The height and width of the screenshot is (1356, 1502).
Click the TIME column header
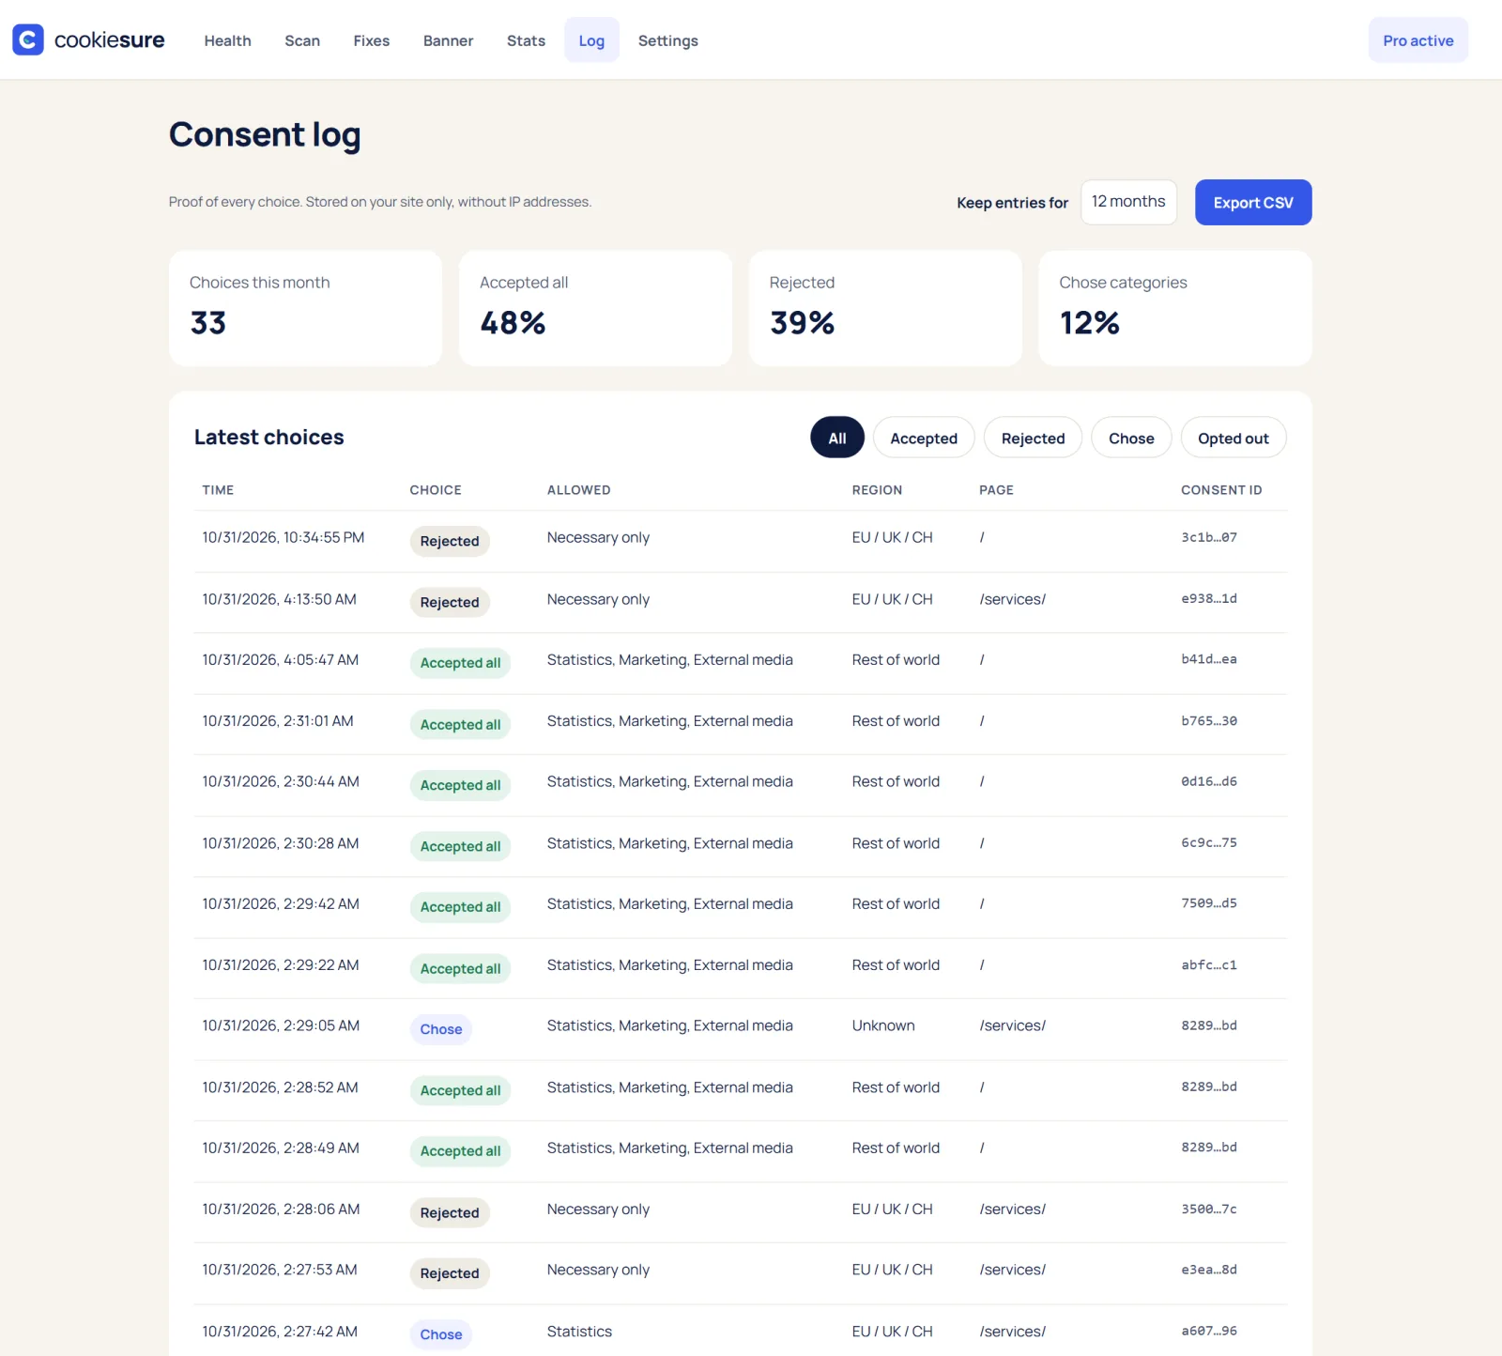219,490
